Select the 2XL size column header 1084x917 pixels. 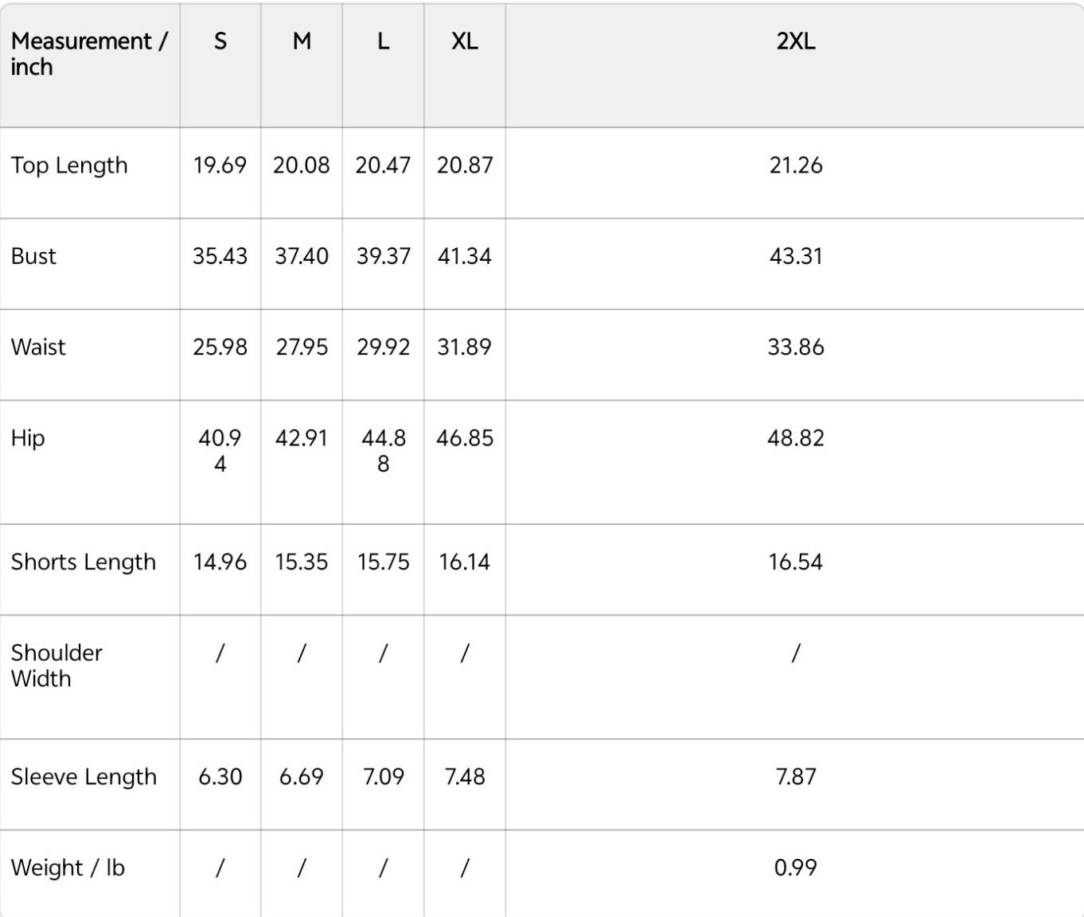tap(796, 41)
